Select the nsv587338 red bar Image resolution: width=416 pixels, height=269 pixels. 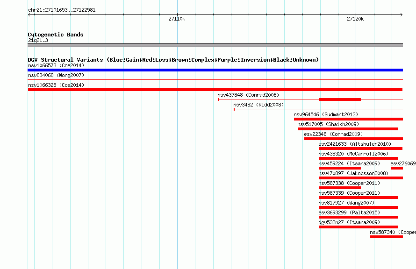pyautogui.click(x=340, y=188)
